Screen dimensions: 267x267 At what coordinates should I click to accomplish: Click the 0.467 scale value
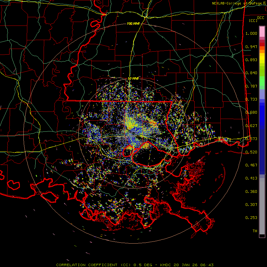point(251,165)
